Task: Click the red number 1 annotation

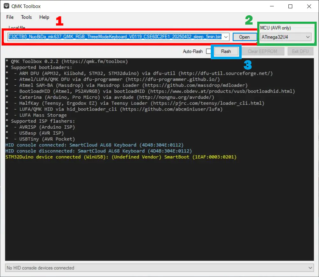Action: (x=60, y=21)
